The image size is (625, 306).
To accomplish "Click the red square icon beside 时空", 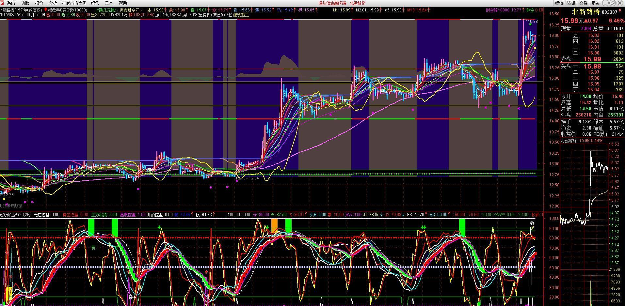I will 541,10.
